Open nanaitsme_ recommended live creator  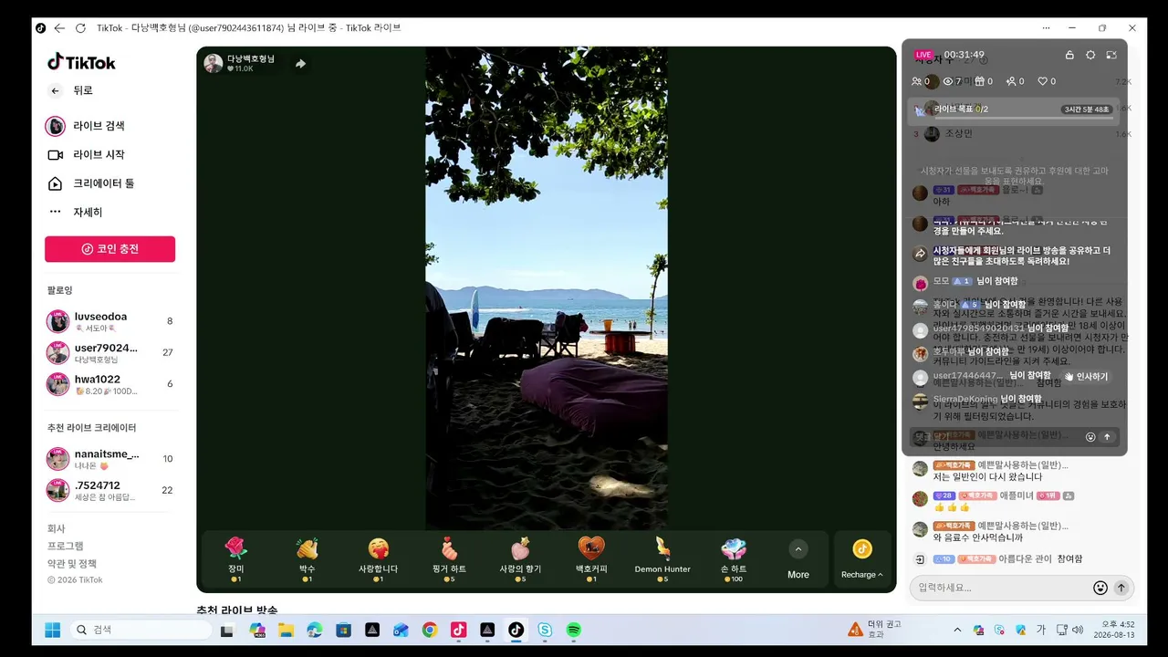[109, 459]
